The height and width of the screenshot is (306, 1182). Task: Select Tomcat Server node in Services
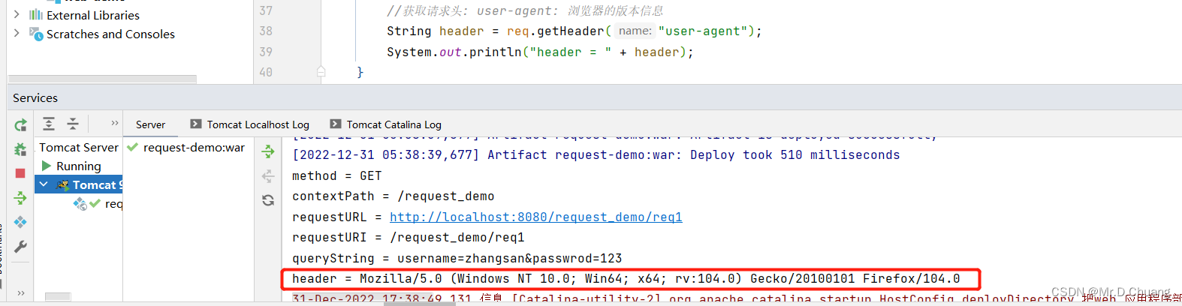pyautogui.click(x=79, y=147)
